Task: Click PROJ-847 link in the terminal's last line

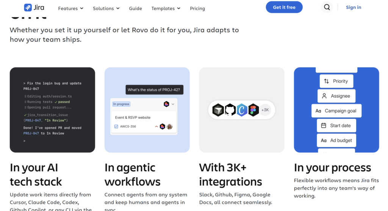Action: (x=31, y=134)
